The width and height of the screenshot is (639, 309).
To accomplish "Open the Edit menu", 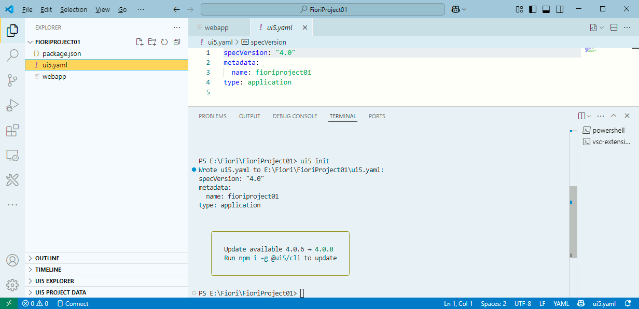I will click(46, 9).
